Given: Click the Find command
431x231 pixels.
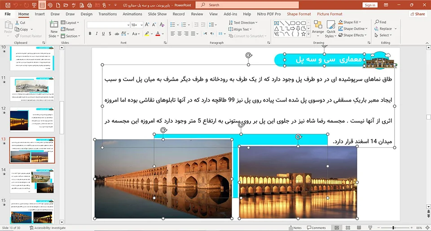Looking at the screenshot, I should pyautogui.click(x=380, y=22).
